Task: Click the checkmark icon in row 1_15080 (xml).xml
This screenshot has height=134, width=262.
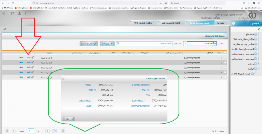Action: 33,58
